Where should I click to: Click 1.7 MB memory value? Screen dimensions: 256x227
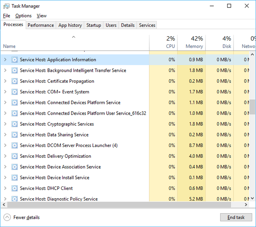[x=196, y=92]
